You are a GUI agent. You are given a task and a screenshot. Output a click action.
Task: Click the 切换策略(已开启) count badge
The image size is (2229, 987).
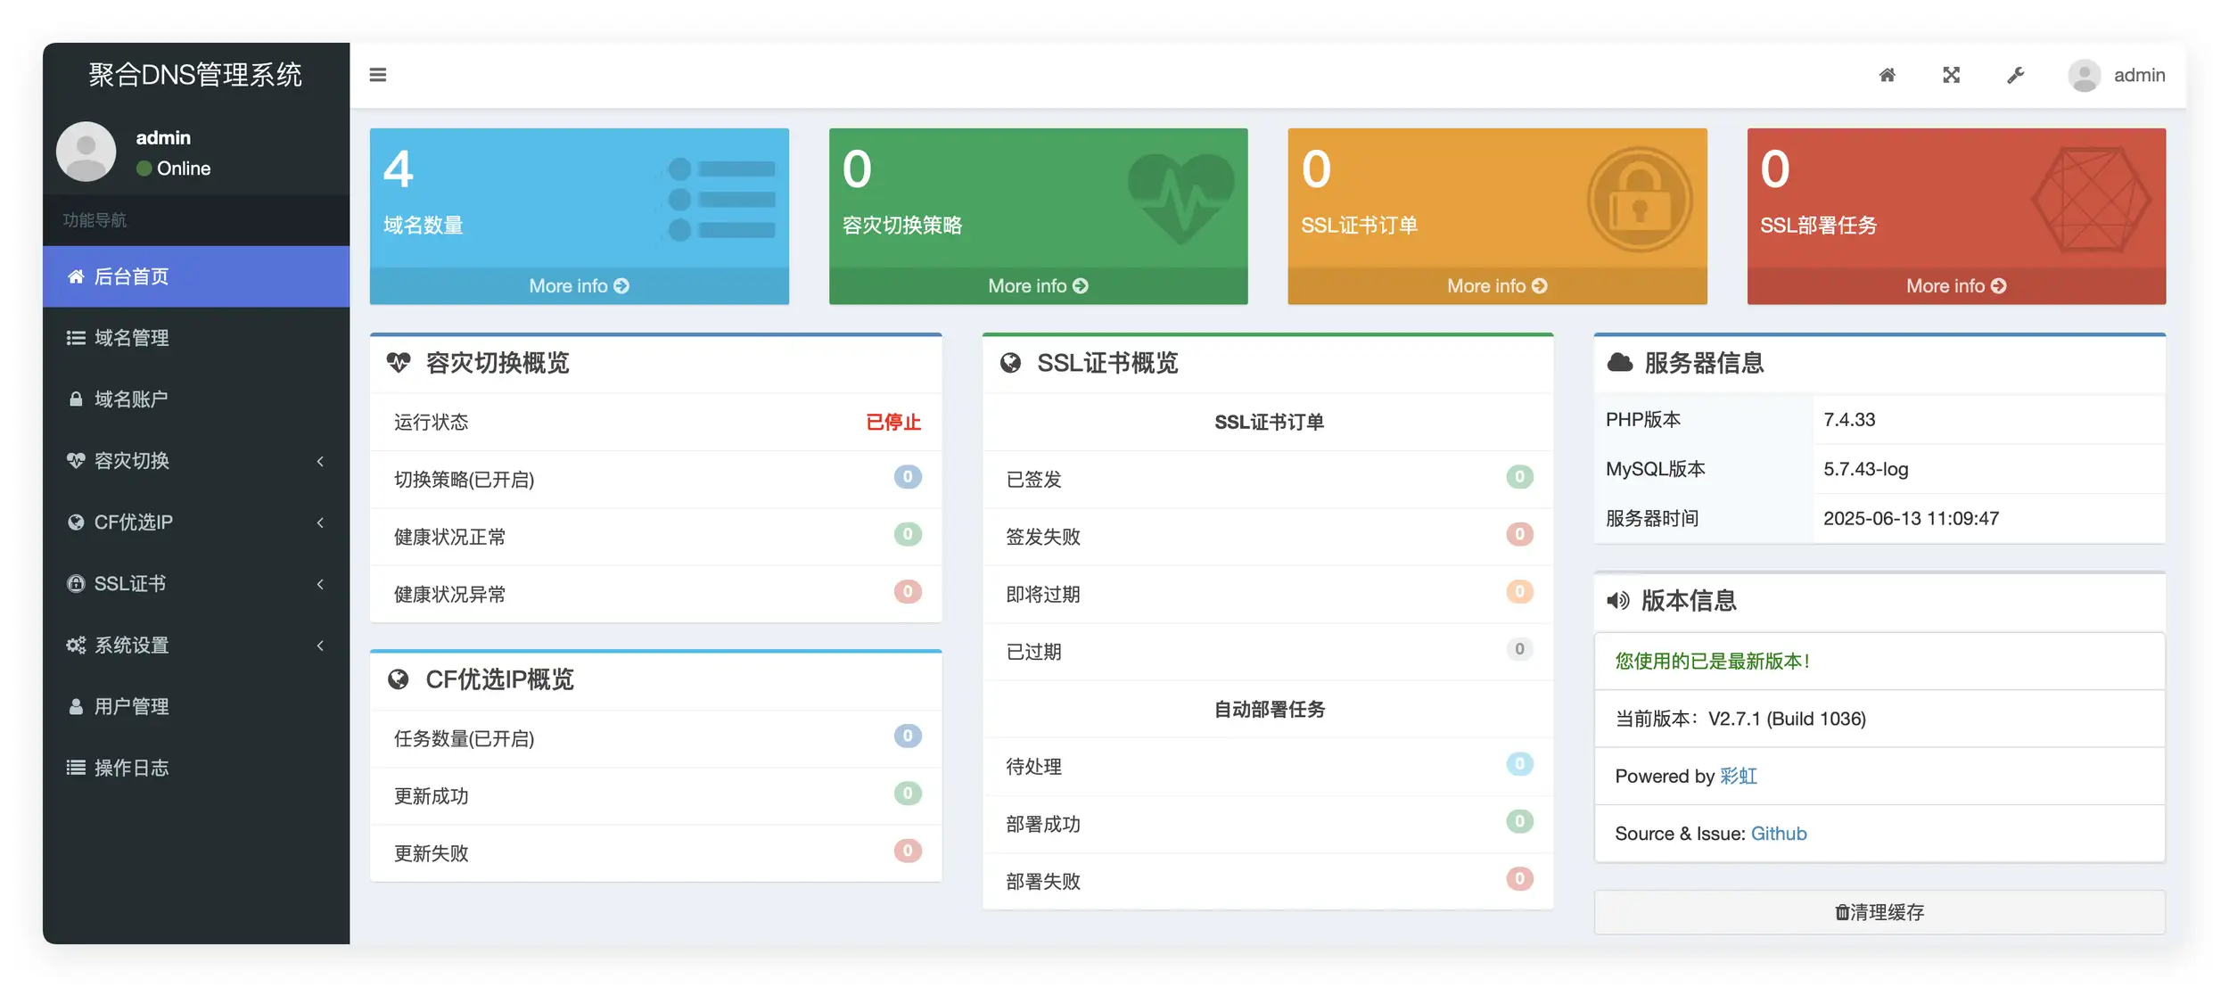[x=908, y=477]
